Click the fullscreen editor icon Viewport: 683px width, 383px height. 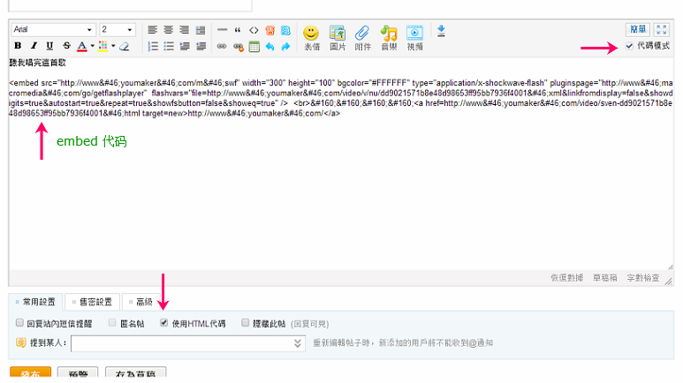(663, 29)
